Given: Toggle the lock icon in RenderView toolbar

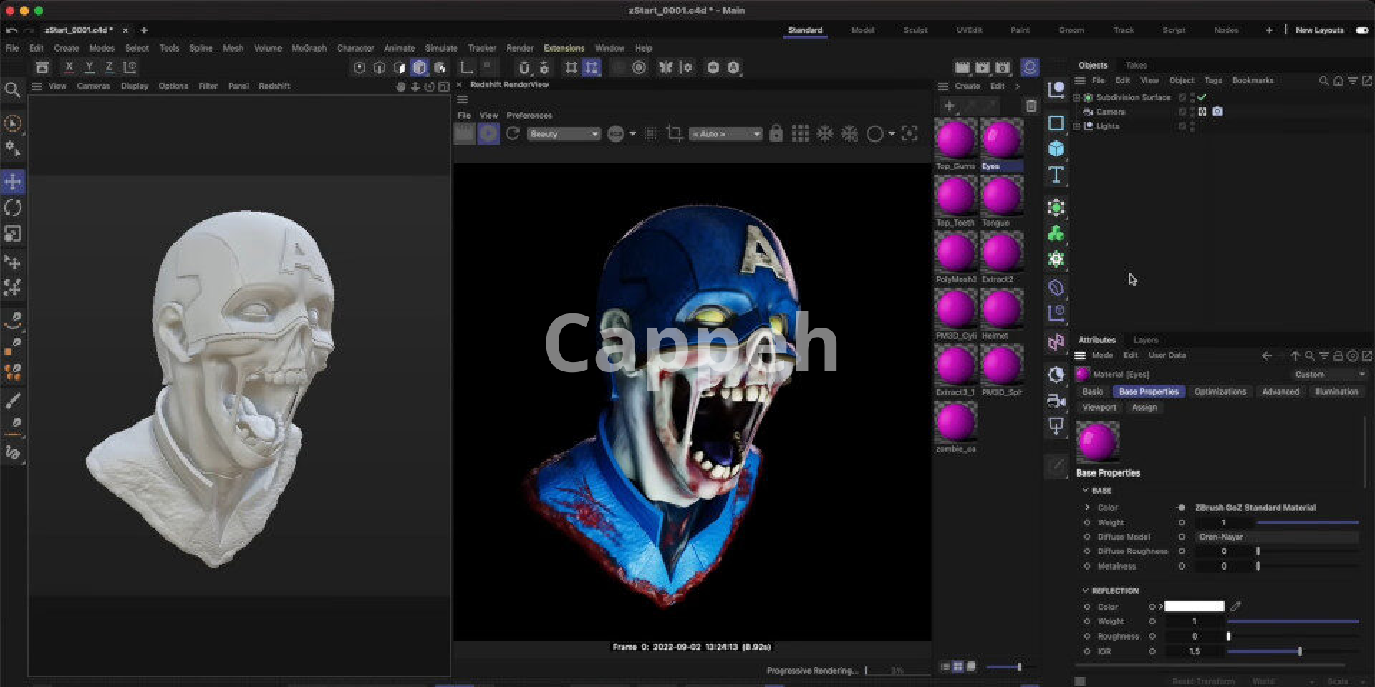Looking at the screenshot, I should point(776,134).
